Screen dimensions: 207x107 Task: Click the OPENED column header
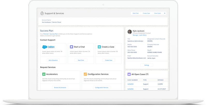(160, 80)
